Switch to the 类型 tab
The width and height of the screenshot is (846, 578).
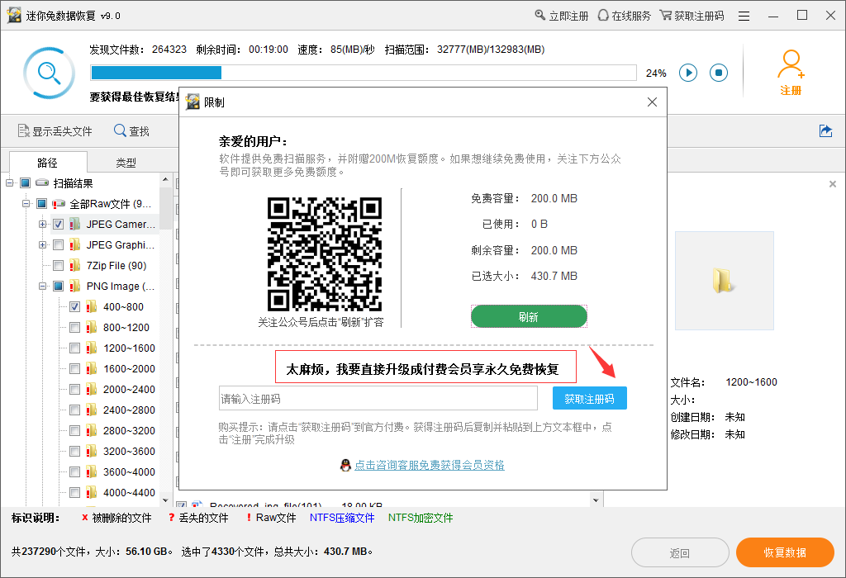(x=126, y=163)
